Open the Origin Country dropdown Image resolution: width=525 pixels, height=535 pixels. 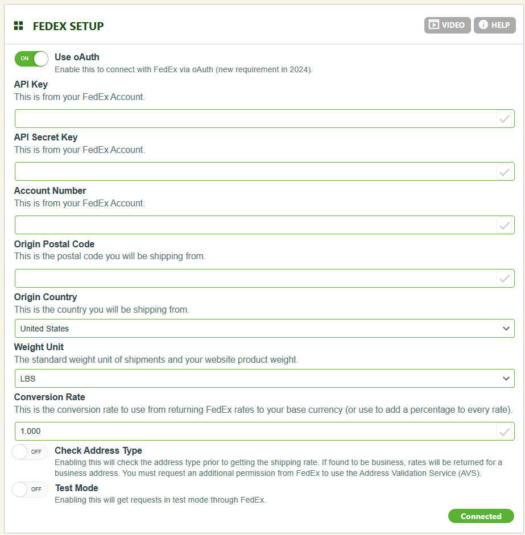264,329
